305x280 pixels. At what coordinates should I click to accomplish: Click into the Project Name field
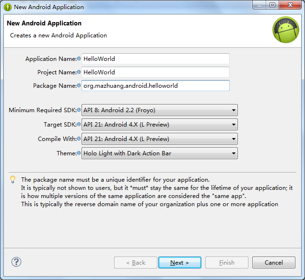tap(155, 72)
